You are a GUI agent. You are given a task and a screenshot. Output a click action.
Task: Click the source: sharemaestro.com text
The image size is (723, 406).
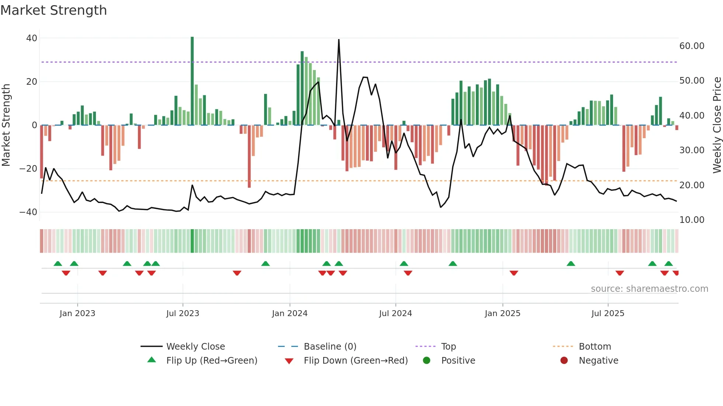(x=649, y=288)
